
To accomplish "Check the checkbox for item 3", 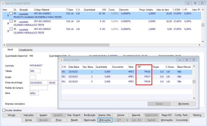I will (x=11, y=29).
